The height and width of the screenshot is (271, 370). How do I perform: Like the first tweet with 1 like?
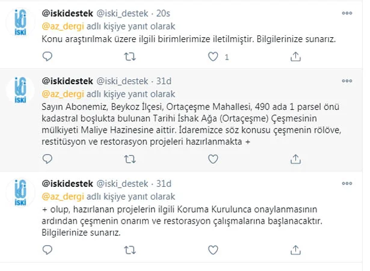pyautogui.click(x=212, y=57)
